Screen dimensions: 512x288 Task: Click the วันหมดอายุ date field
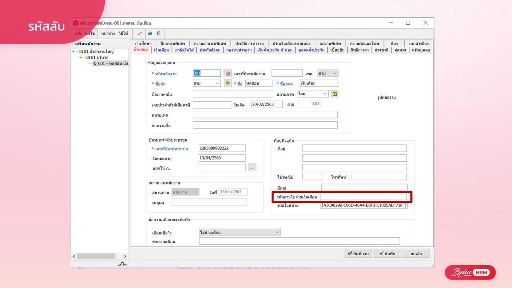point(222,158)
